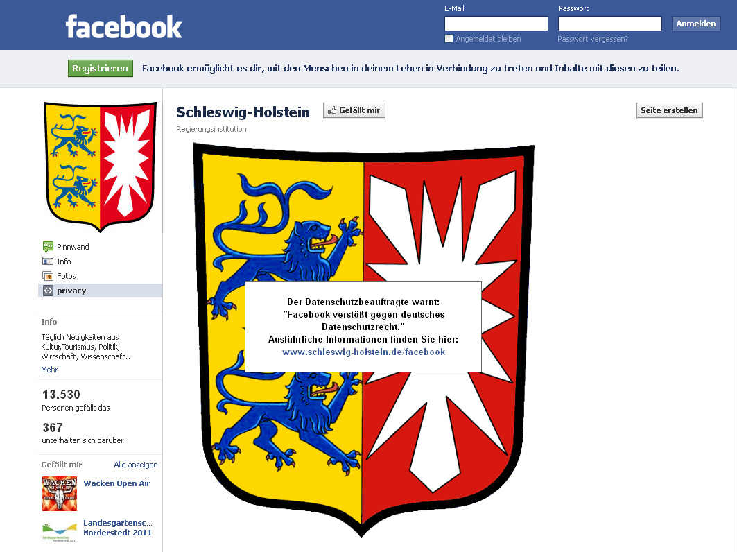The image size is (737, 552).
Task: Click the Schleswig-Holstein profile coat of arms
Action: click(100, 167)
